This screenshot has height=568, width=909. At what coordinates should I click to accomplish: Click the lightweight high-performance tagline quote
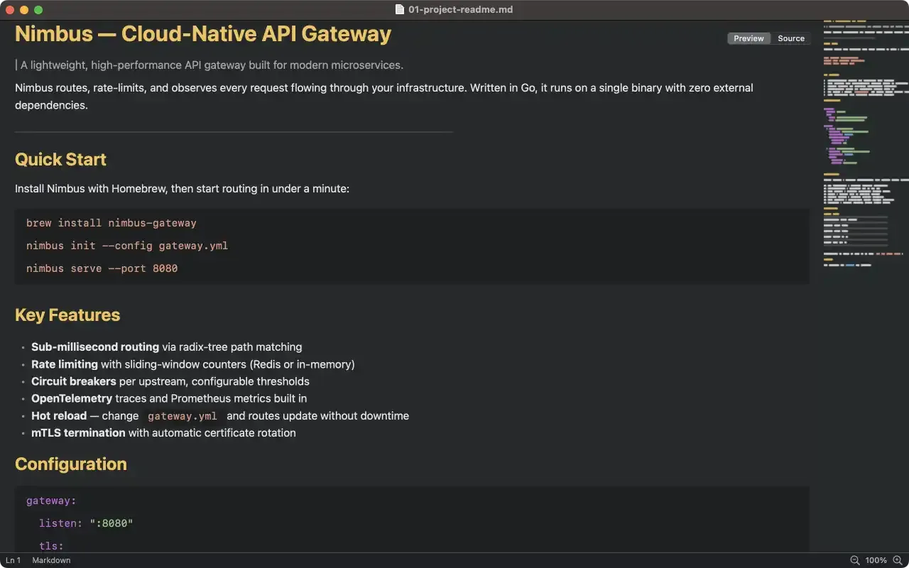212,65
